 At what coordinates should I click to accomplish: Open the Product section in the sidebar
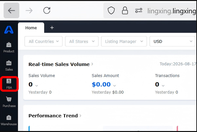9,47
